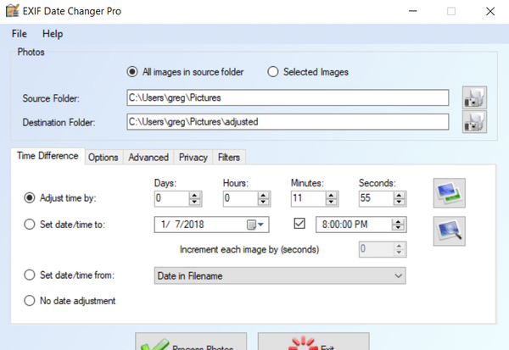Switch to the Advanced tab
This screenshot has height=350, width=509.
(148, 158)
